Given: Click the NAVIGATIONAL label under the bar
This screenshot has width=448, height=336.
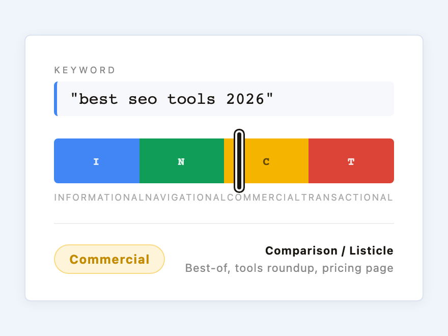Looking at the screenshot, I should pyautogui.click(x=186, y=198).
